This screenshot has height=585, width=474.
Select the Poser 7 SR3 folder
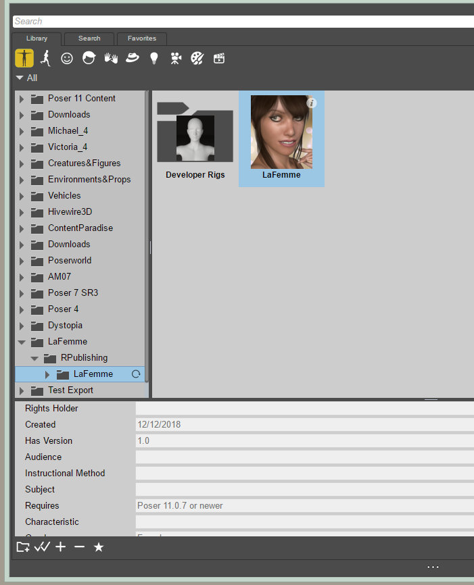(x=73, y=293)
